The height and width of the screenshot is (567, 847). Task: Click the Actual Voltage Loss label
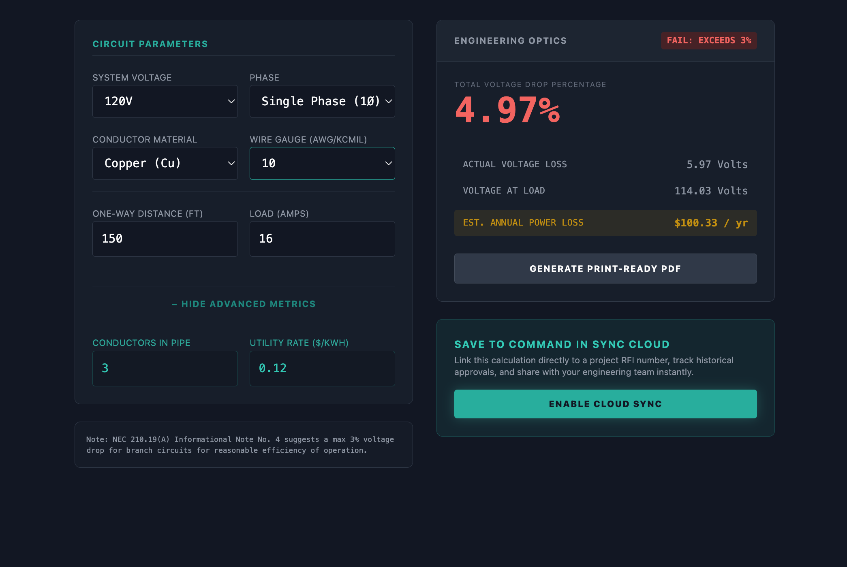515,164
